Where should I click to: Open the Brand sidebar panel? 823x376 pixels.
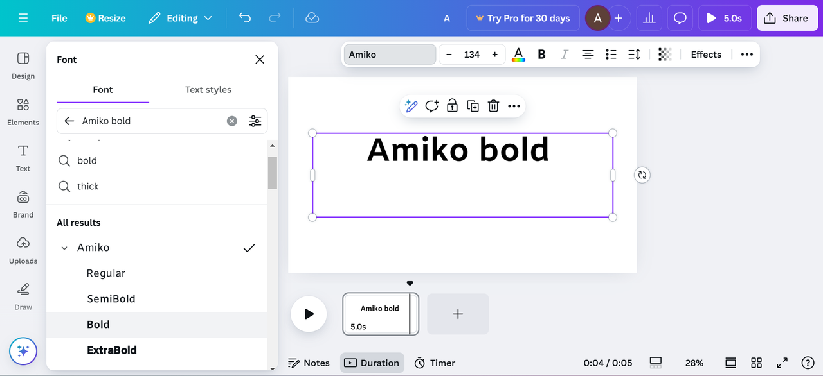[x=23, y=204]
